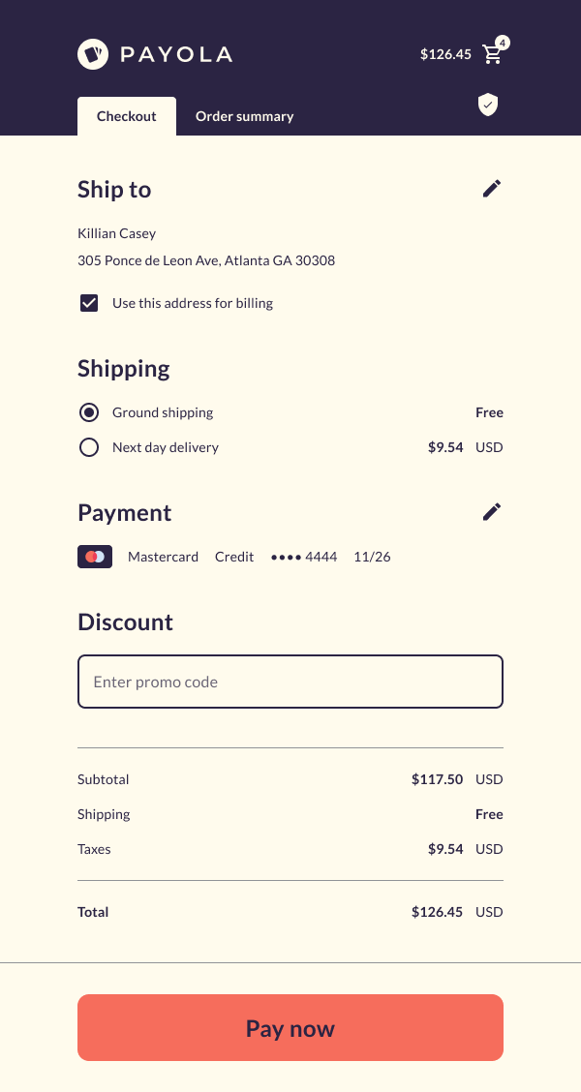The image size is (581, 1092).
Task: Toggle Use this address for billing
Action: 89,303
